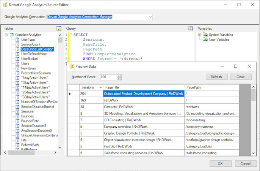Click the CompleteAnalytics table icon

point(11,35)
